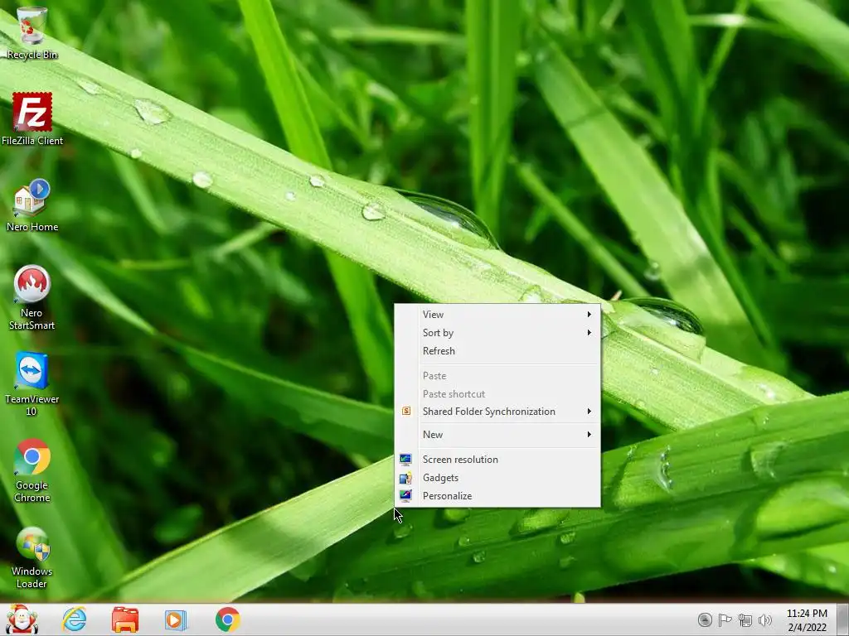Click the Shared Folder Synchronization menu icon
This screenshot has width=849, height=636.
(x=406, y=412)
